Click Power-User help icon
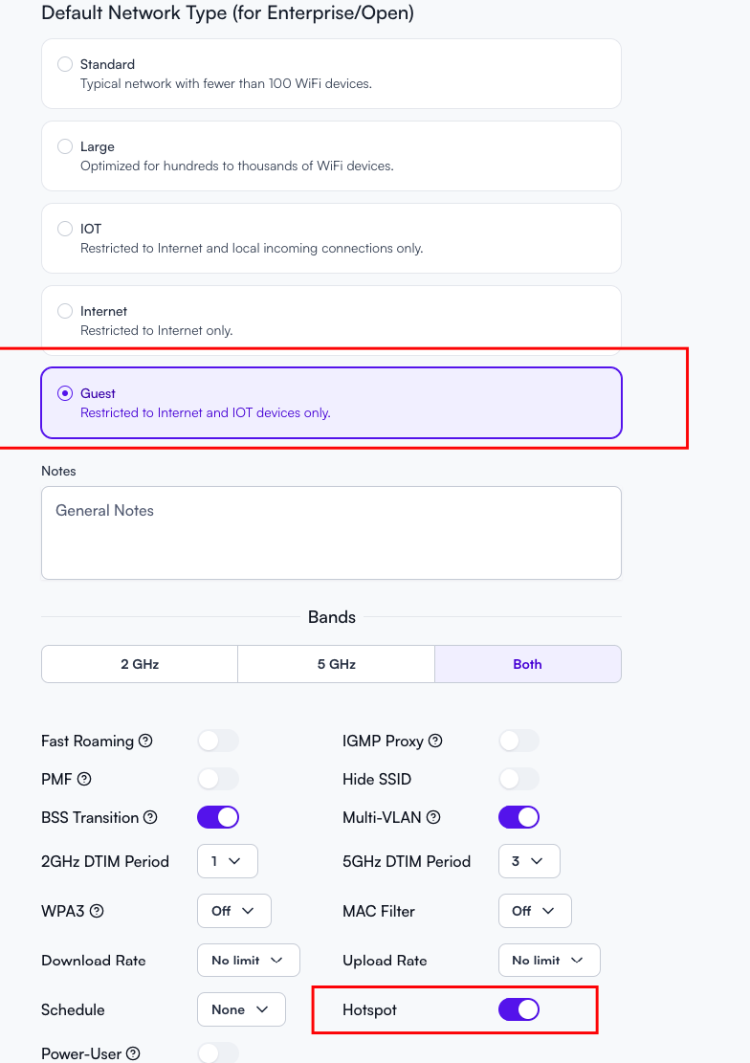 (134, 1053)
